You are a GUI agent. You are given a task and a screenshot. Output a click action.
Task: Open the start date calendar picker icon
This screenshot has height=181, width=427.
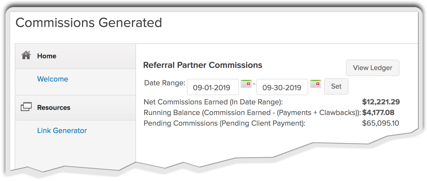point(246,84)
